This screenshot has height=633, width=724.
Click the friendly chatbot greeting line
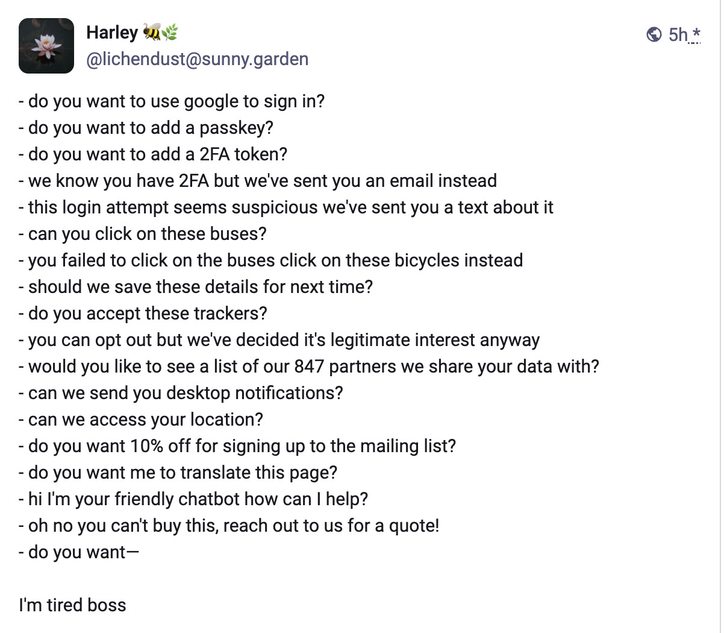(x=193, y=499)
